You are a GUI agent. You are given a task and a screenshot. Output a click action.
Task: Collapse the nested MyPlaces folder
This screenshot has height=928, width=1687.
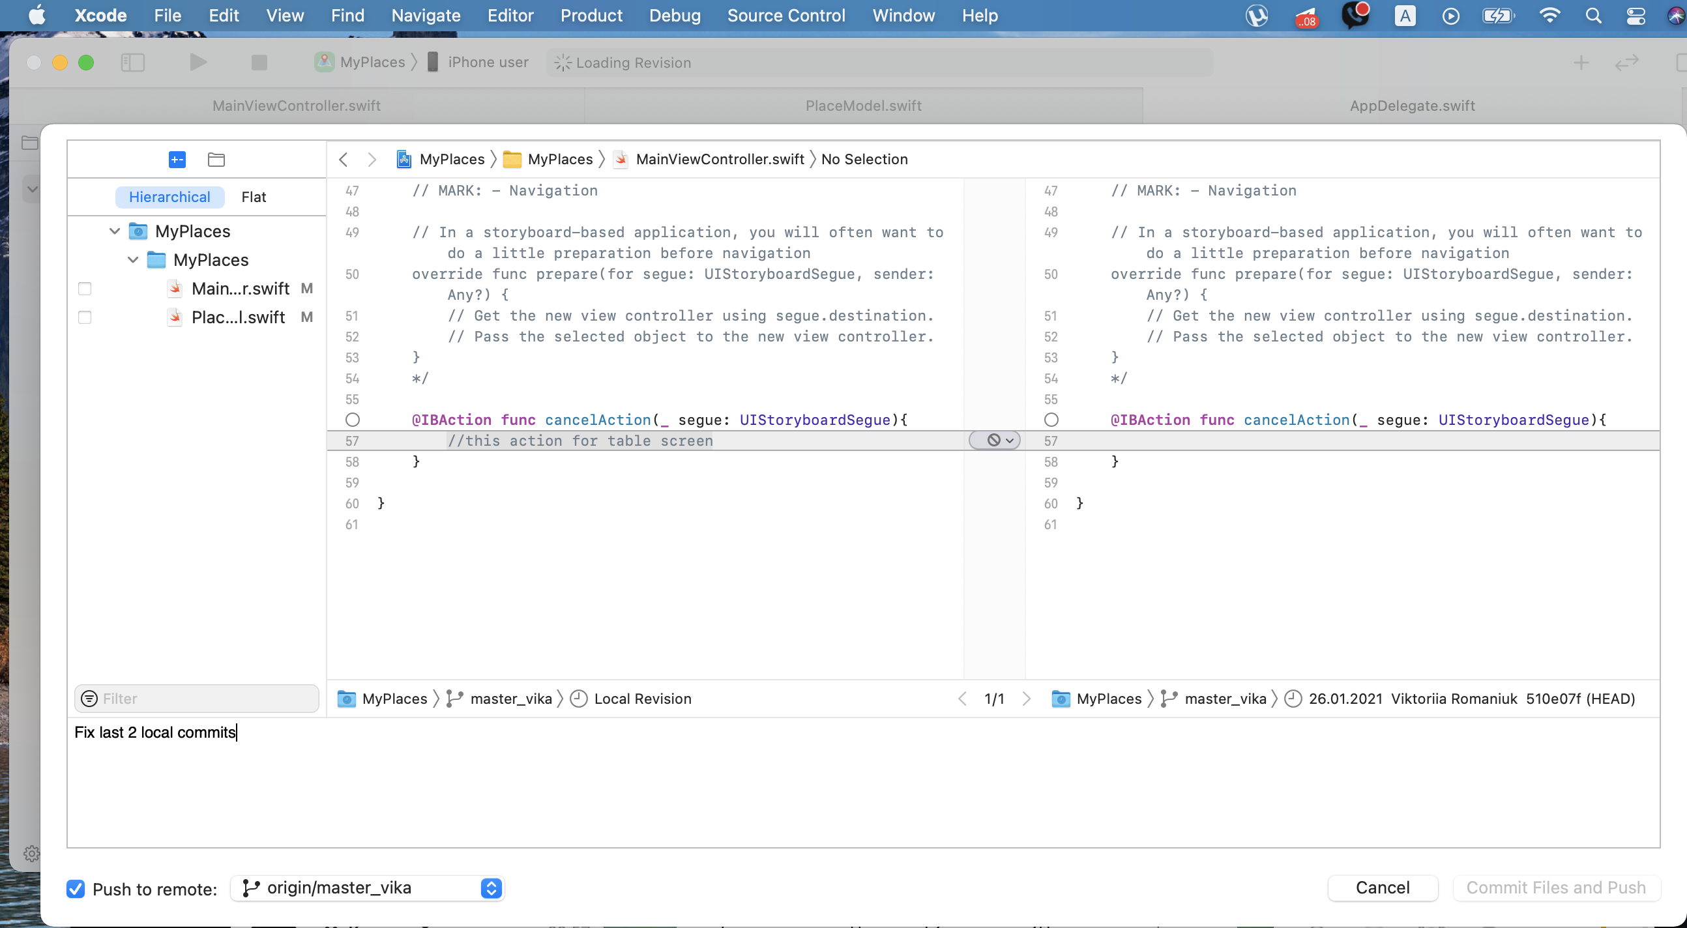tap(133, 260)
